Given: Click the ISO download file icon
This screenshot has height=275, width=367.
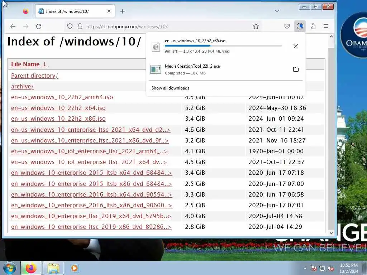Looking at the screenshot, I should tap(156, 47).
